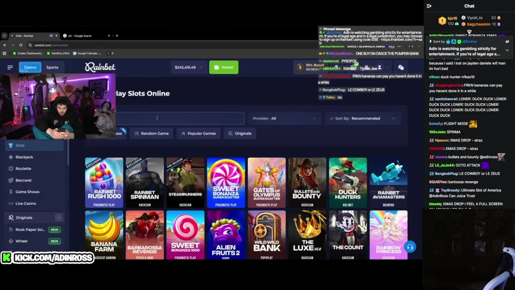This screenshot has height=290, width=515.
Task: Open the Rainbet hamburger menu
Action: coord(10,67)
